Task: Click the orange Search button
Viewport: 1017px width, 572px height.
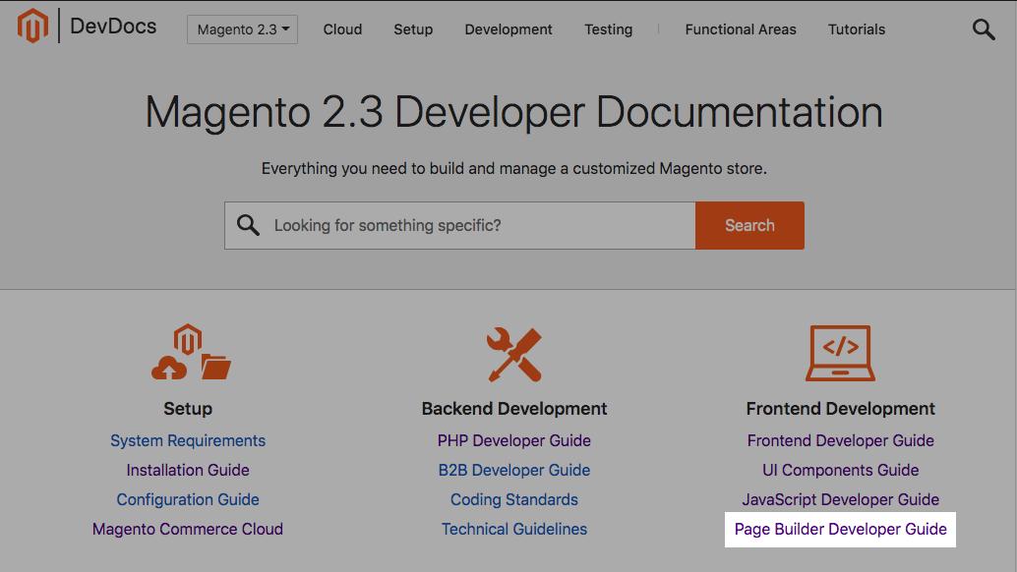Action: click(x=749, y=225)
